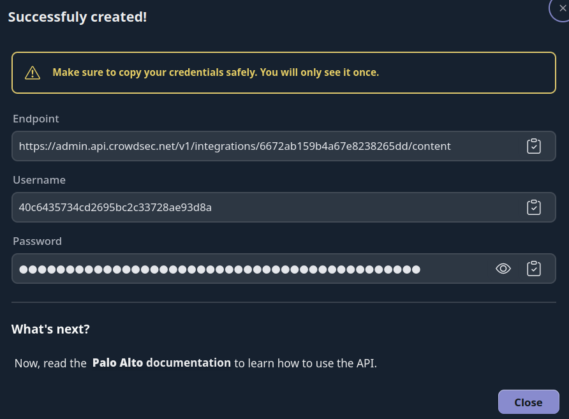569x419 pixels.
Task: Click the What's next heading
Action: click(50, 328)
